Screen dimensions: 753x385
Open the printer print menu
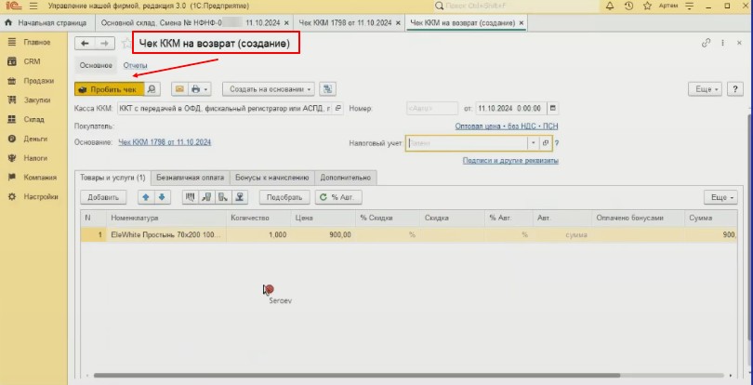click(x=199, y=89)
